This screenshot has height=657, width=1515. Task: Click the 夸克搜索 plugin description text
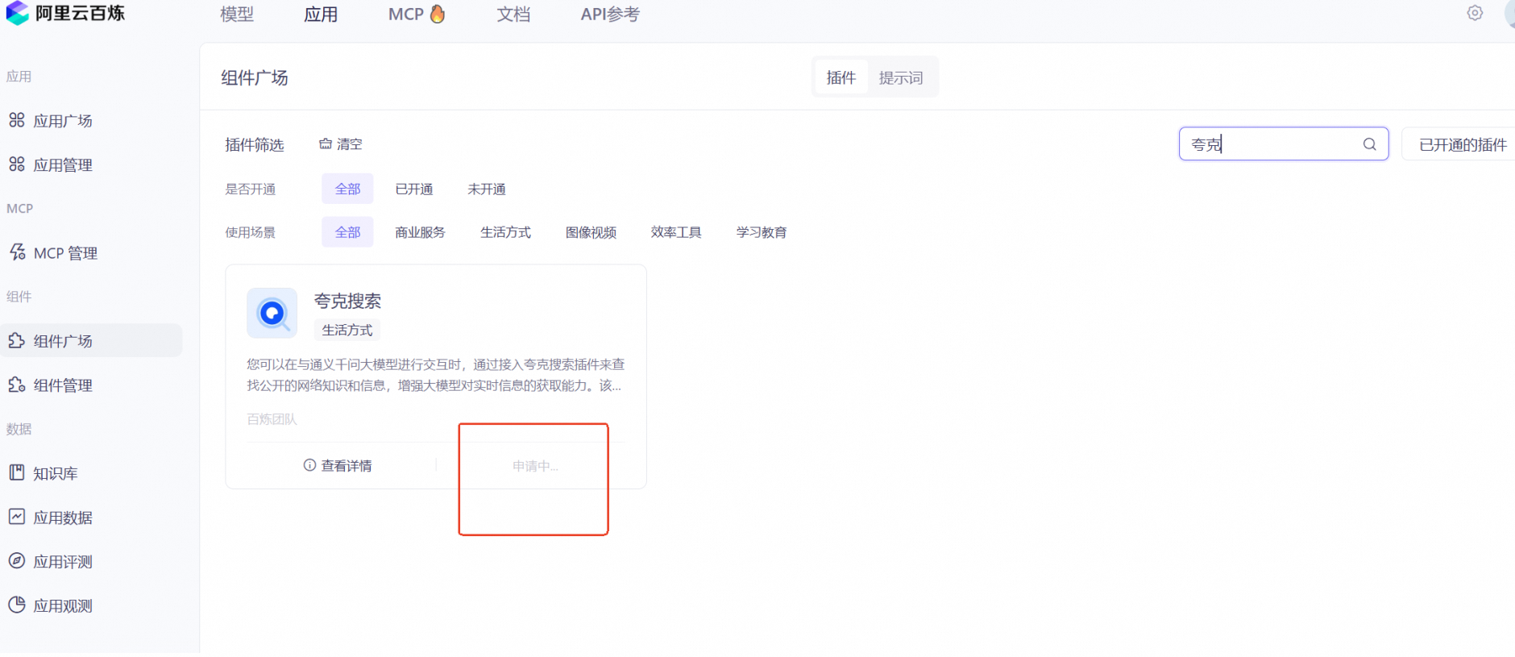pos(435,375)
